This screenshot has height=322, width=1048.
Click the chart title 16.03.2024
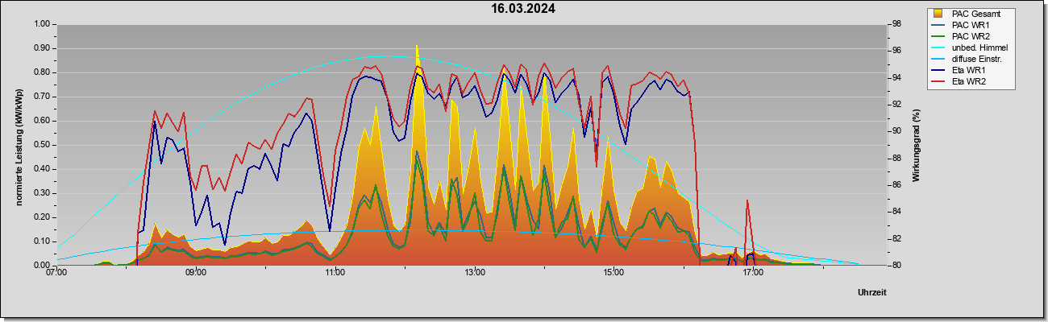524,9
